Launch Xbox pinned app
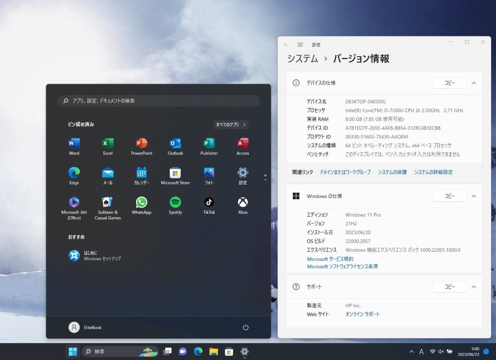 [243, 206]
